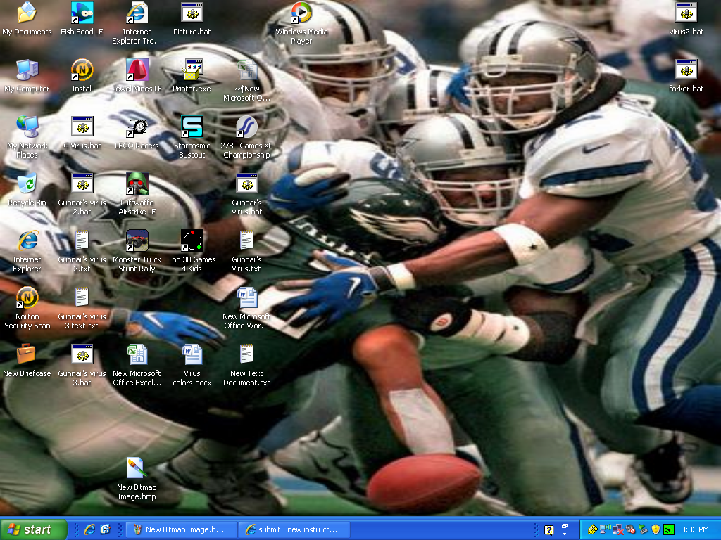This screenshot has height=540, width=721.
Task: Click the yellow security shield tray icon
Action: coord(656,529)
